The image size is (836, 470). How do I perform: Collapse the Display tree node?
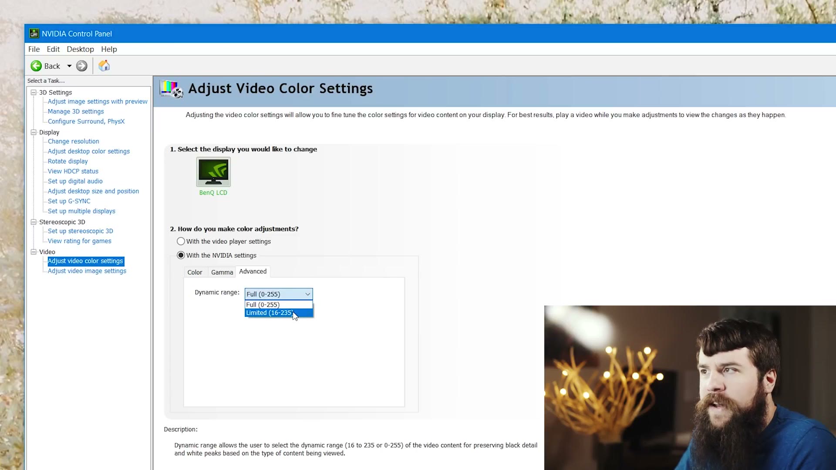34,132
